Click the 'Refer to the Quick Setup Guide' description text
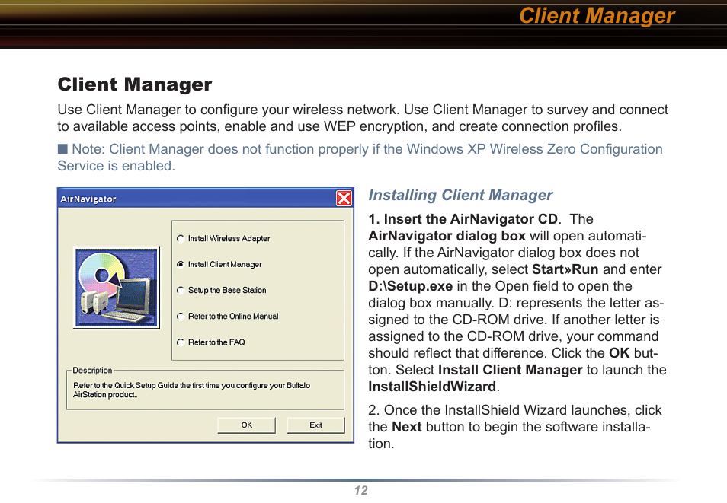Screen dimensions: 727x503 click(191, 390)
